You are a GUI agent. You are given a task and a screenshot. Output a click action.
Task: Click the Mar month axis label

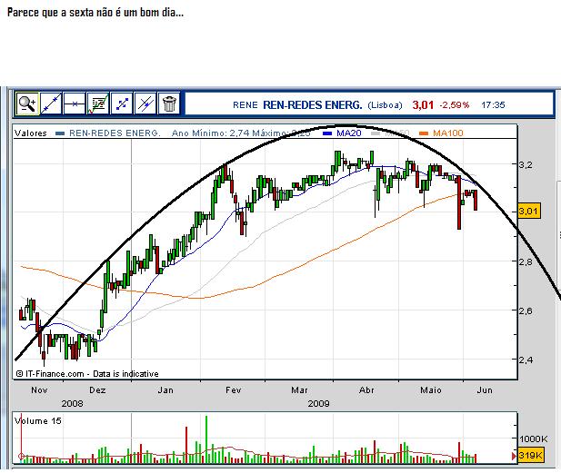(299, 390)
